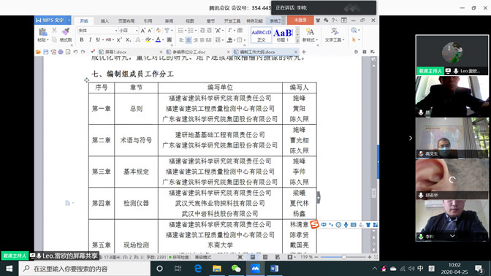Click the yellow text highlight color
Image resolution: width=491 pixels, height=276 pixels.
pos(148,39)
